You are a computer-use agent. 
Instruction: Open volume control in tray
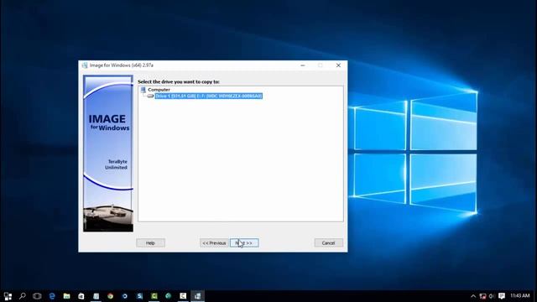pos(492,296)
